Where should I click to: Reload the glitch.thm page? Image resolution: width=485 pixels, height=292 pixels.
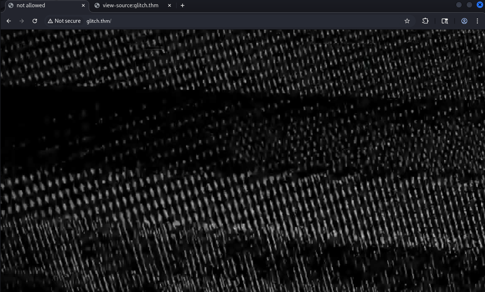pyautogui.click(x=35, y=21)
